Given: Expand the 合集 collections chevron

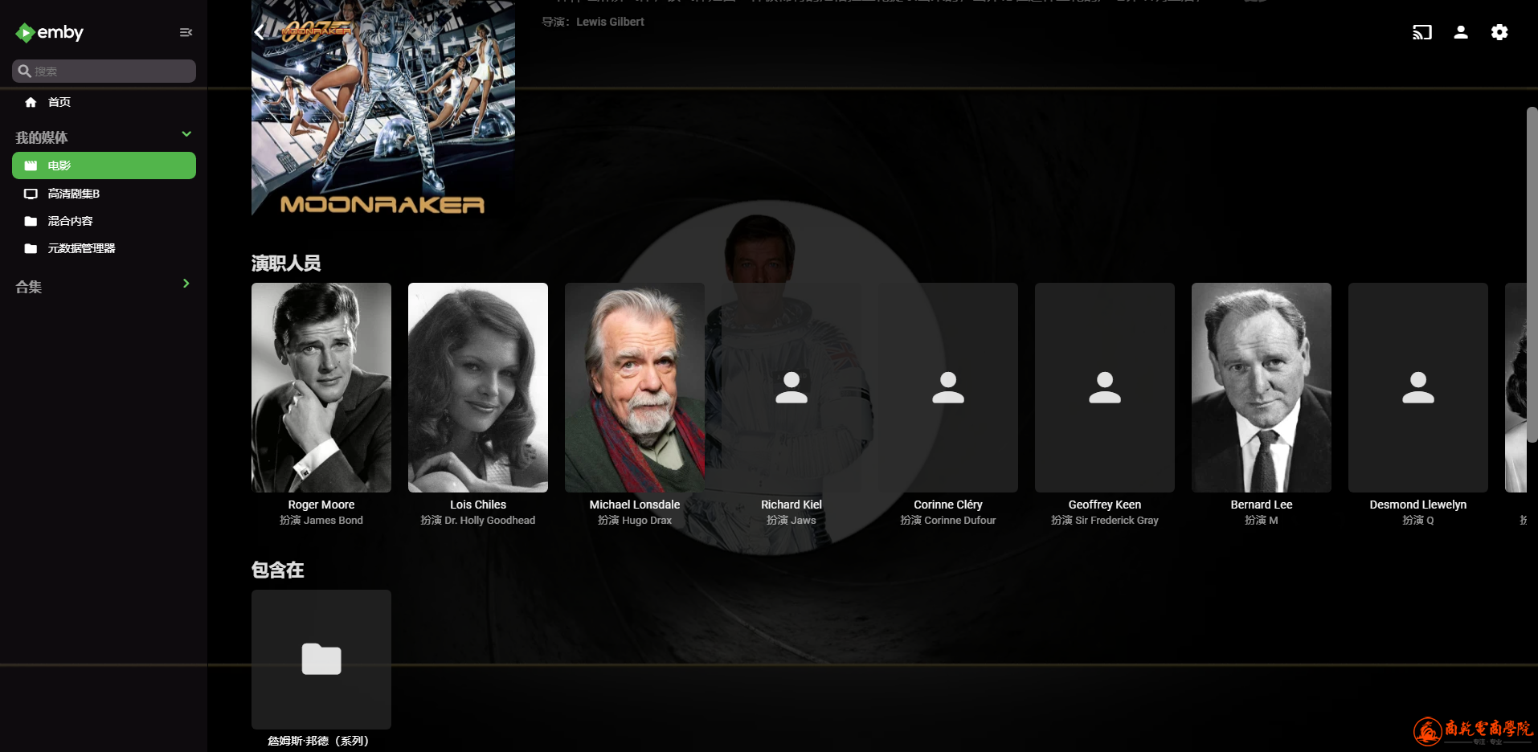Looking at the screenshot, I should coord(186,284).
